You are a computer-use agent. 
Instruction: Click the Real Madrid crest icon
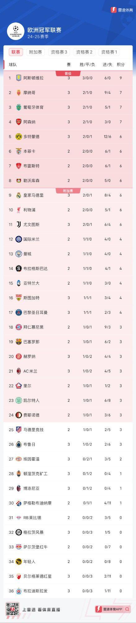19,195
